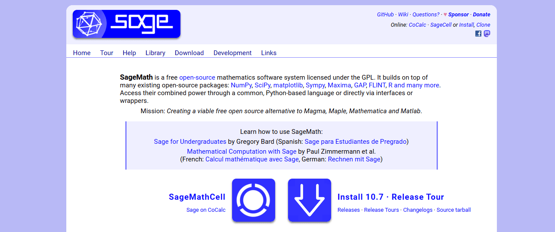Open the R package link
555x232 pixels.
point(391,85)
